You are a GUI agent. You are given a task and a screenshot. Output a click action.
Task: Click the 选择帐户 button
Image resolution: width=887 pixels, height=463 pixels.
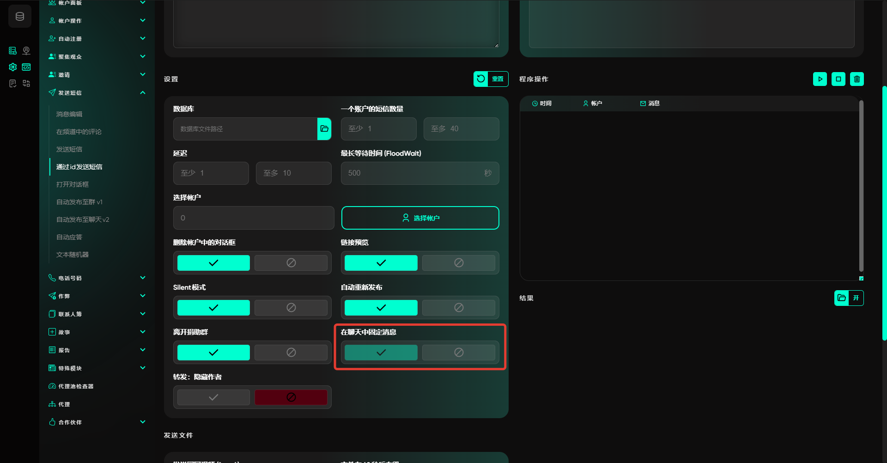click(x=420, y=218)
